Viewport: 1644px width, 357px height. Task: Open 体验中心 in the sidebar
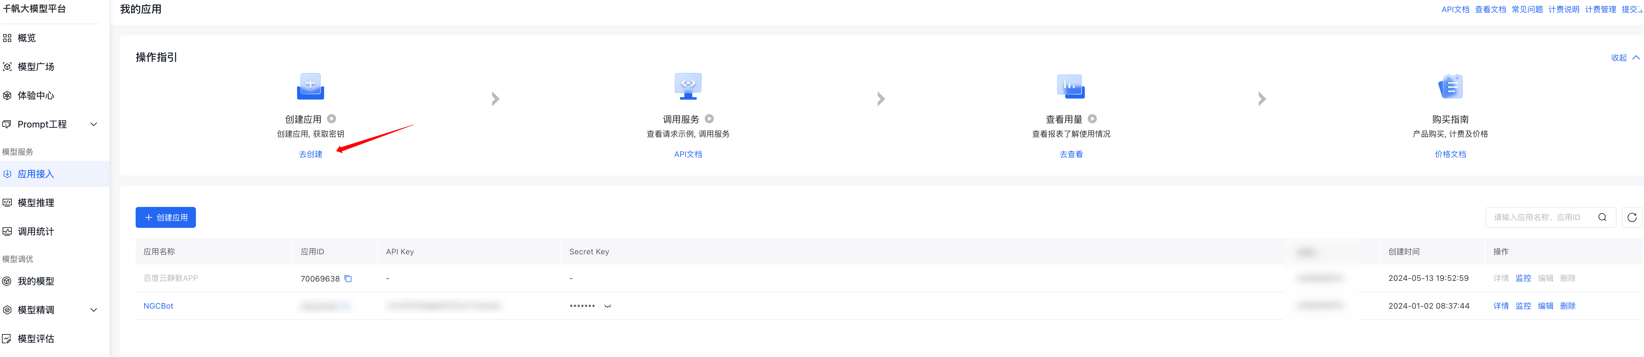(x=36, y=95)
